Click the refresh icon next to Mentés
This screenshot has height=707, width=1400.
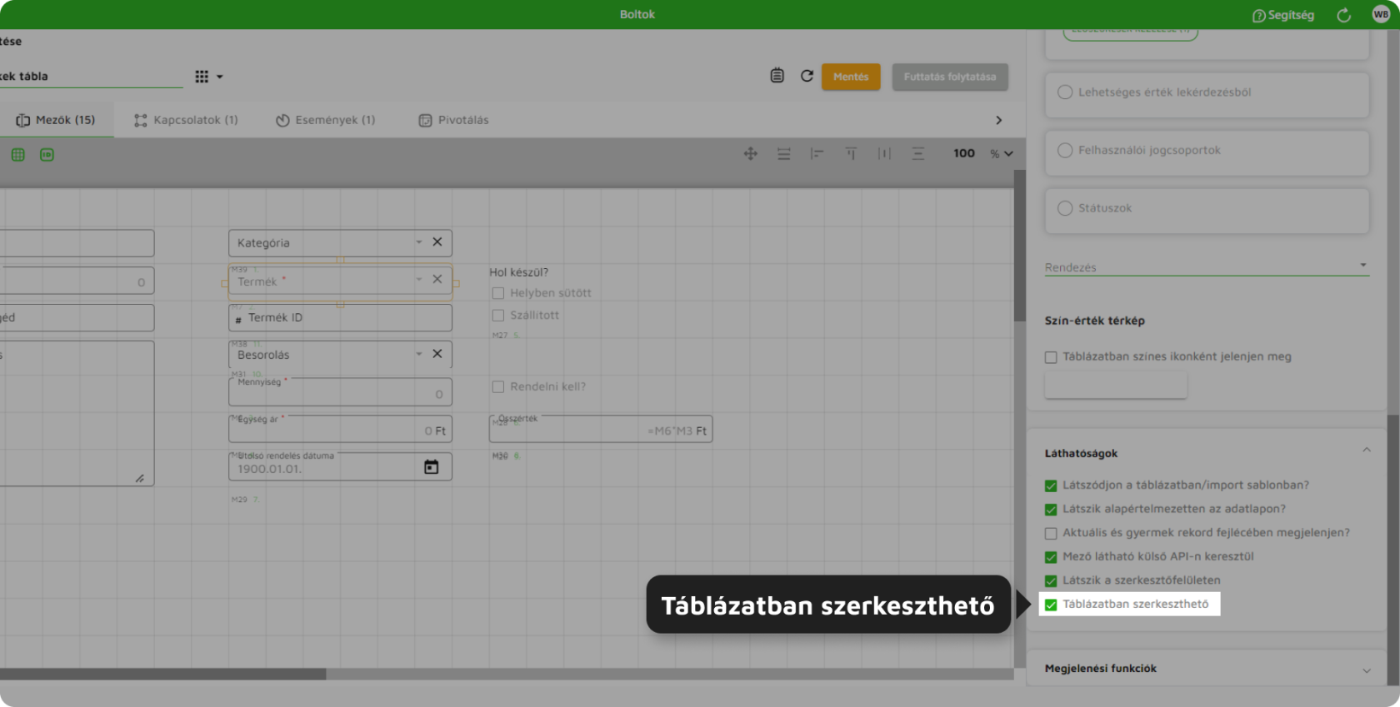click(x=807, y=76)
